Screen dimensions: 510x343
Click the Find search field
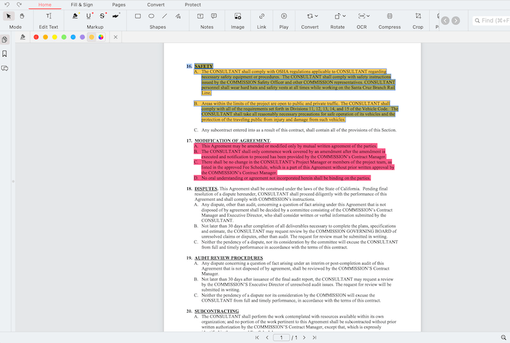click(x=491, y=20)
